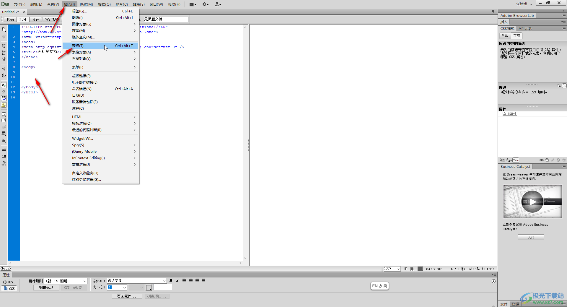Viewport: 567px width, 307px height.
Task: Collapse Selection icon in coding toolbar
Action: point(4,53)
